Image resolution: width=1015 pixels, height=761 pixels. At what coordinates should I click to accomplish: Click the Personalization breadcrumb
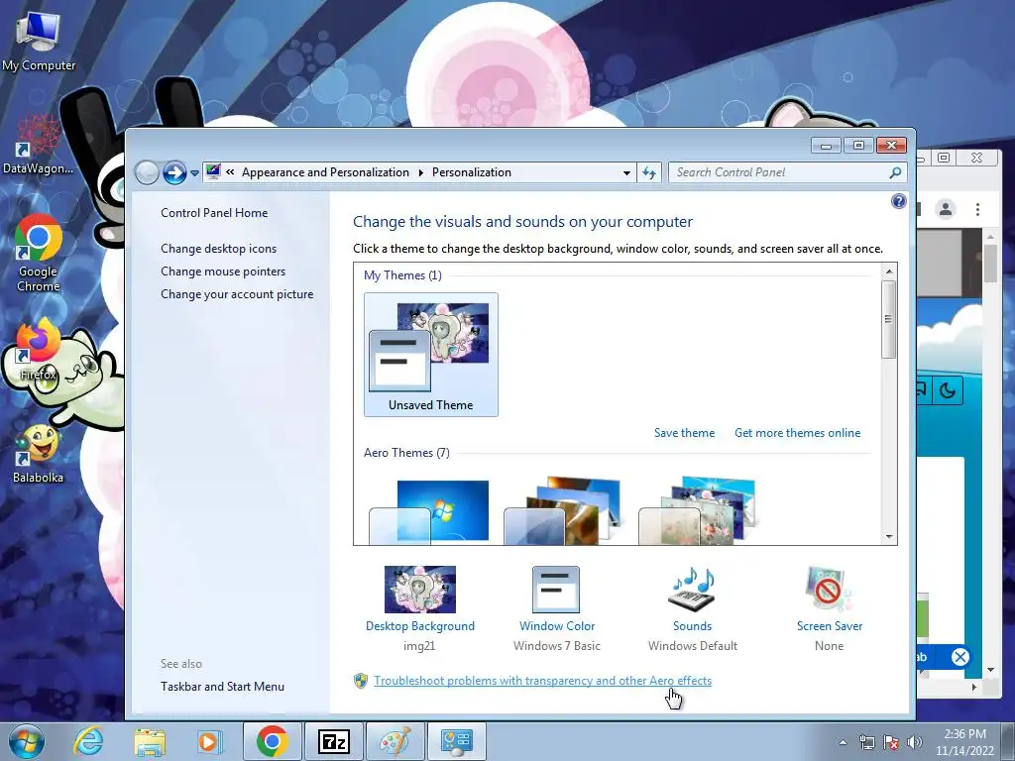pyautogui.click(x=471, y=172)
